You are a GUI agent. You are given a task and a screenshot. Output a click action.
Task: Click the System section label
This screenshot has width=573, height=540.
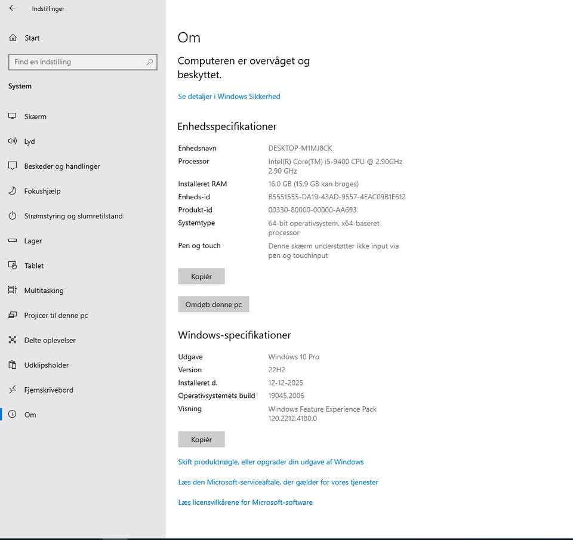tap(20, 86)
